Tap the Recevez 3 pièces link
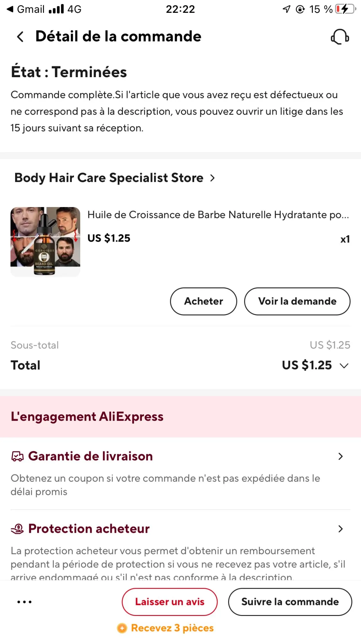 click(x=172, y=628)
